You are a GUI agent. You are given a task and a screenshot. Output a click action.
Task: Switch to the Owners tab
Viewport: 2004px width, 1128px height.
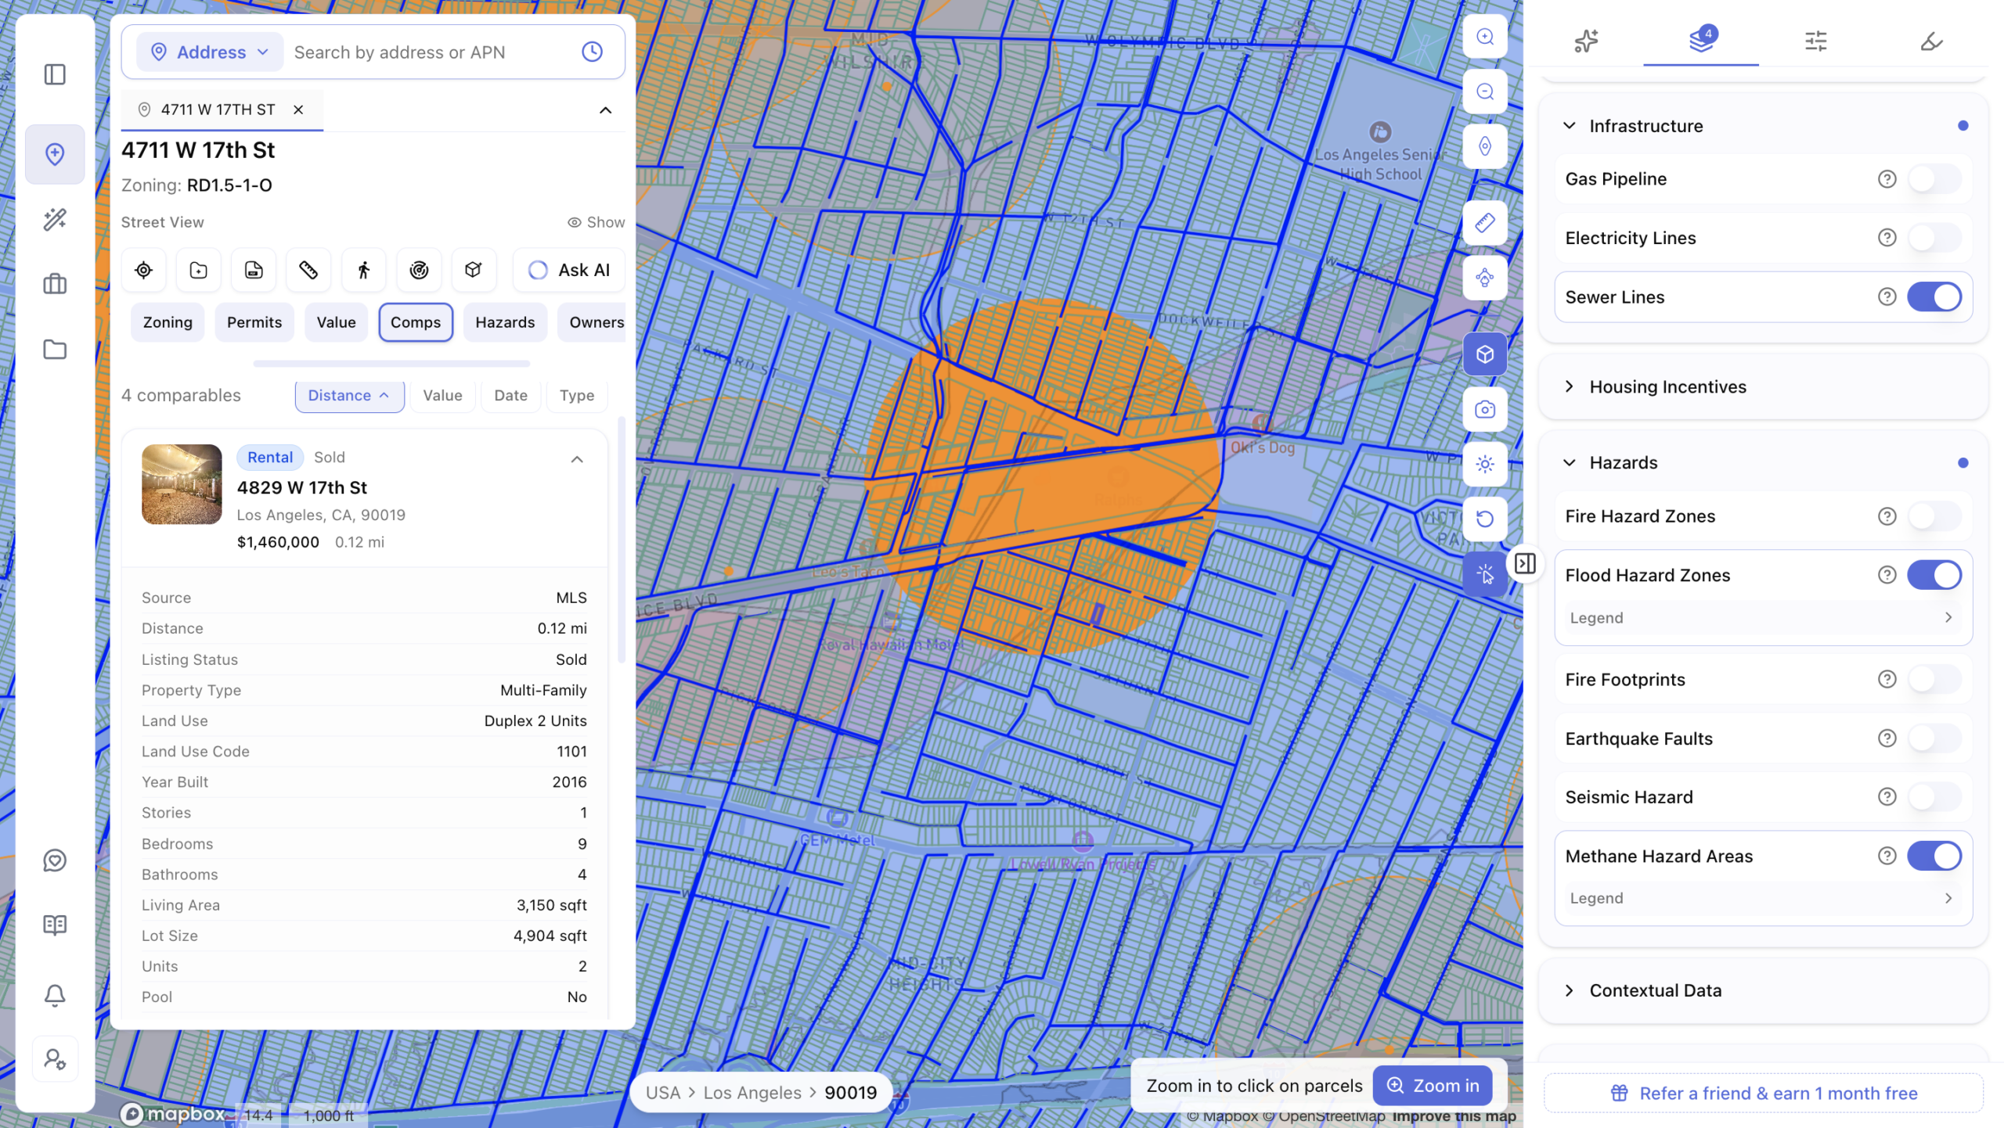tap(593, 322)
